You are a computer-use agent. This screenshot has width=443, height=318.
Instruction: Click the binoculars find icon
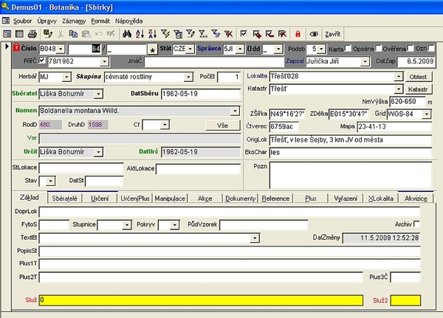[127, 34]
